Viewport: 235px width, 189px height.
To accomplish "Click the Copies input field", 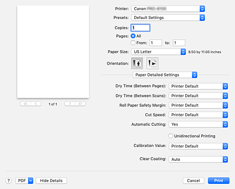I will click(140, 28).
